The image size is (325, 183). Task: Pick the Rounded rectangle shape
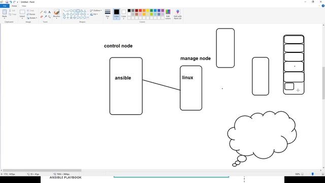(78, 11)
